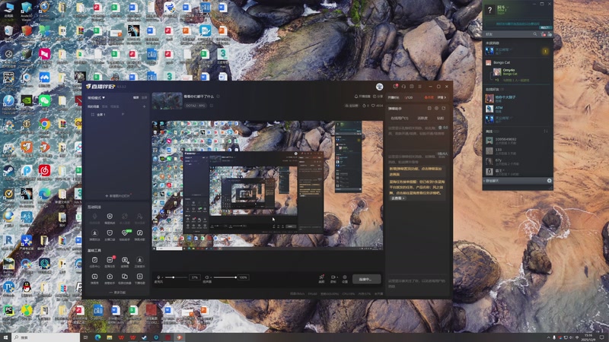The width and height of the screenshot is (609, 342).
Task: Click the 连接中 start streaming button
Action: point(366,279)
